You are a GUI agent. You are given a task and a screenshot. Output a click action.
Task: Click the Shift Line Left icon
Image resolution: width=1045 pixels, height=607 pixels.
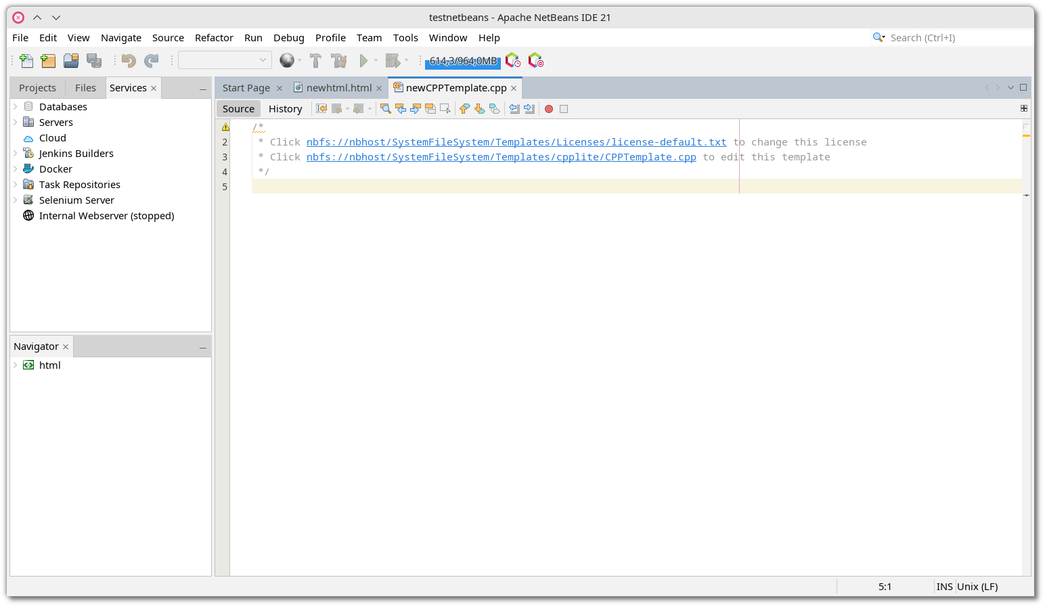[x=514, y=109]
